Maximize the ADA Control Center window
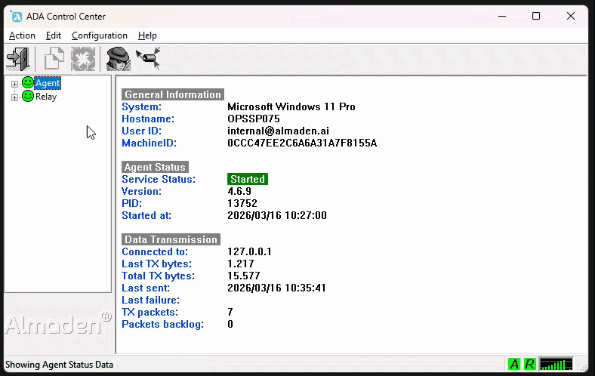This screenshot has height=376, width=595. [x=536, y=17]
